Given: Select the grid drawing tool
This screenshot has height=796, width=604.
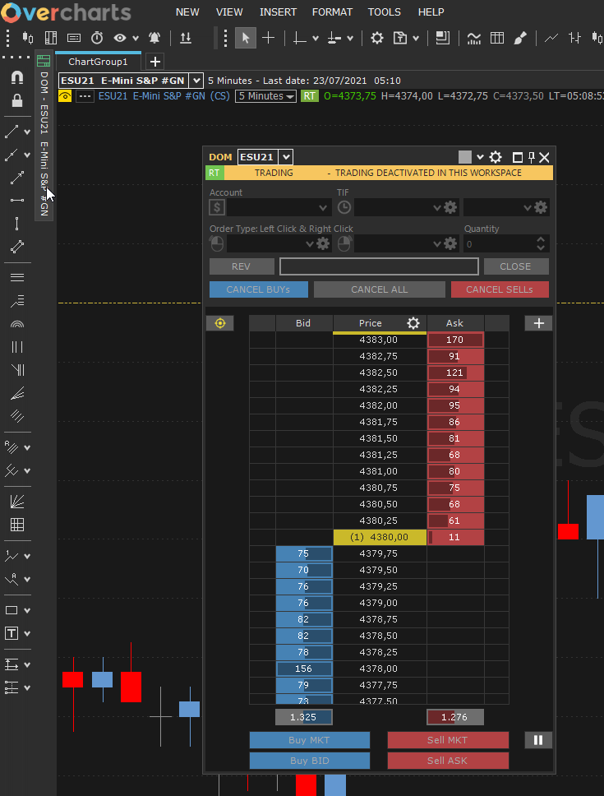Looking at the screenshot, I should (x=17, y=525).
